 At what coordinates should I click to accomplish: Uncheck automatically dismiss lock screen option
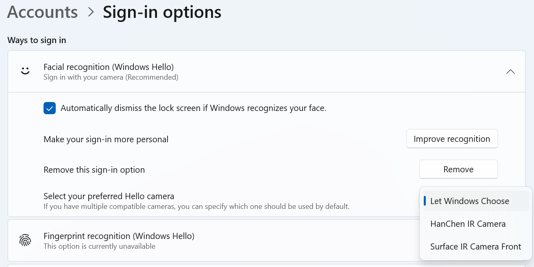click(x=49, y=108)
